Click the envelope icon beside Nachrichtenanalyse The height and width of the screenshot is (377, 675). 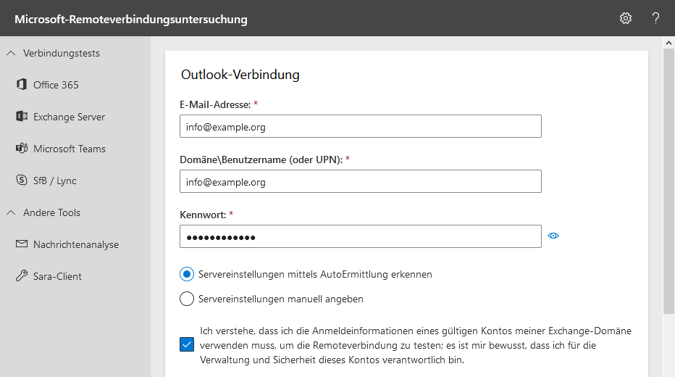point(22,244)
